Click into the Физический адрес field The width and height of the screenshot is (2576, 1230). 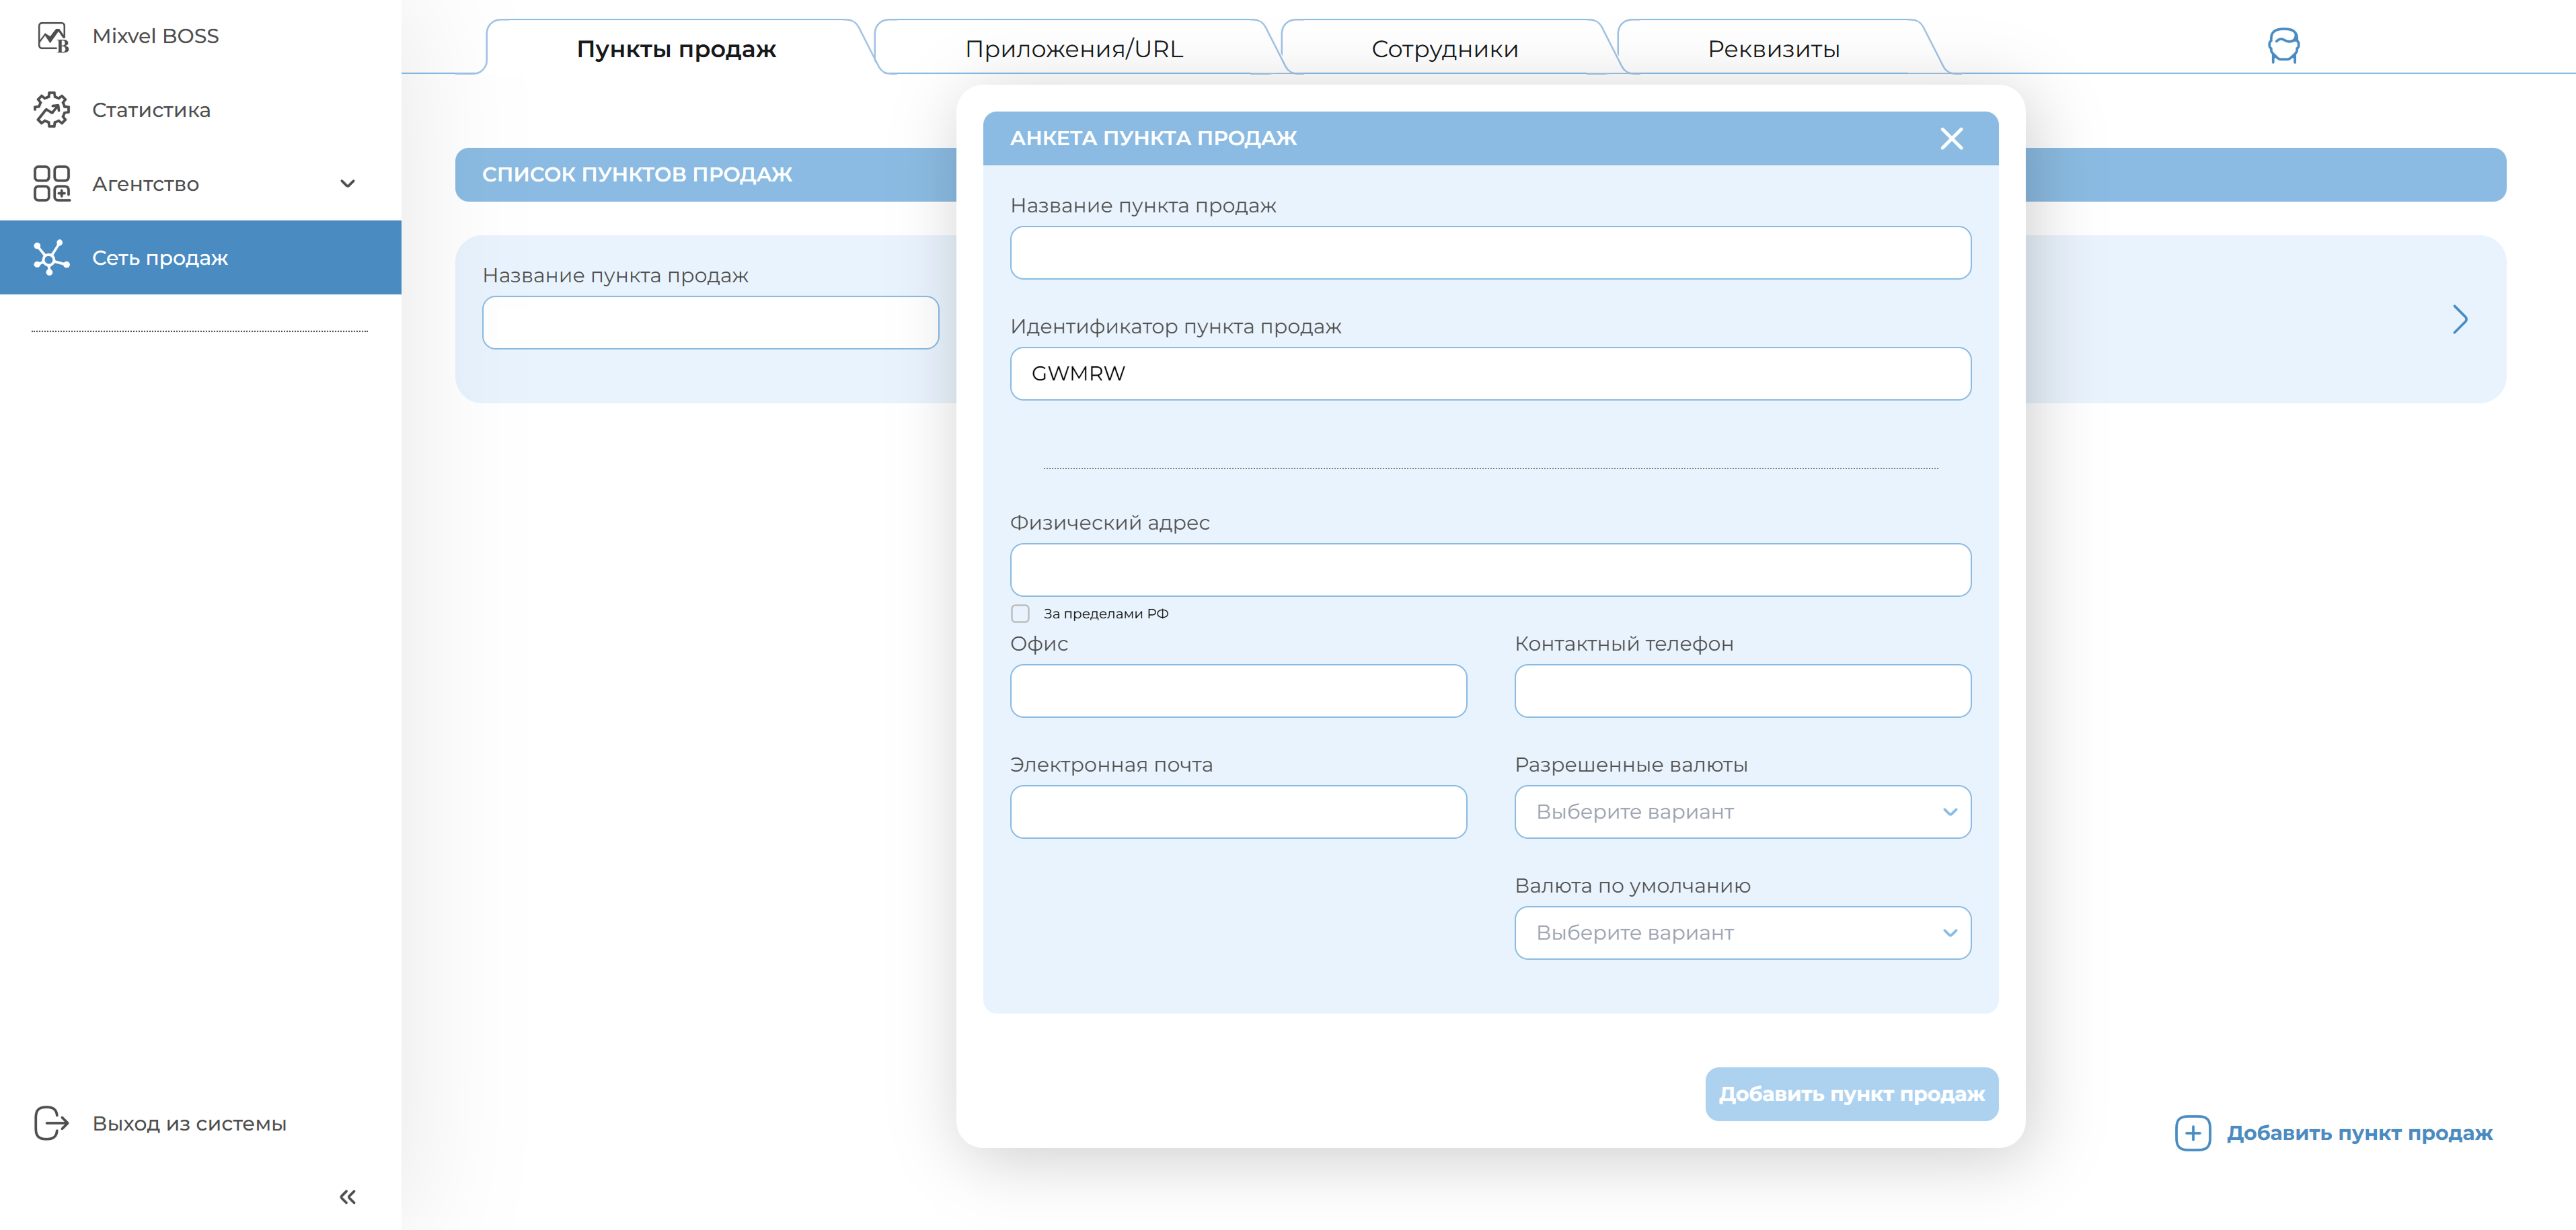click(1490, 571)
